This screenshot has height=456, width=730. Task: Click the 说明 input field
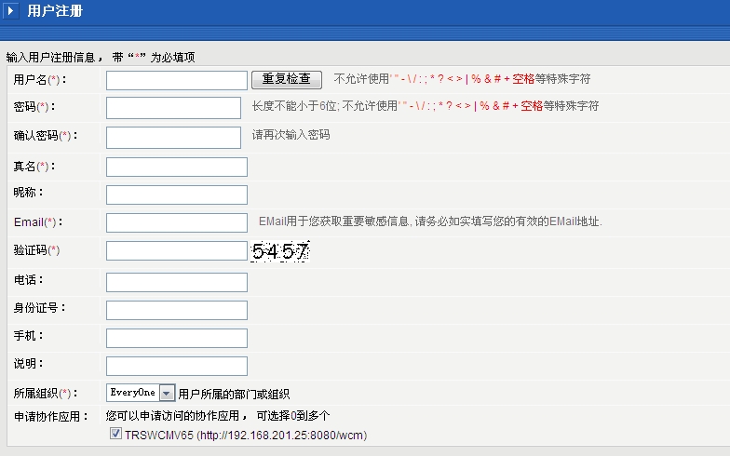click(177, 367)
